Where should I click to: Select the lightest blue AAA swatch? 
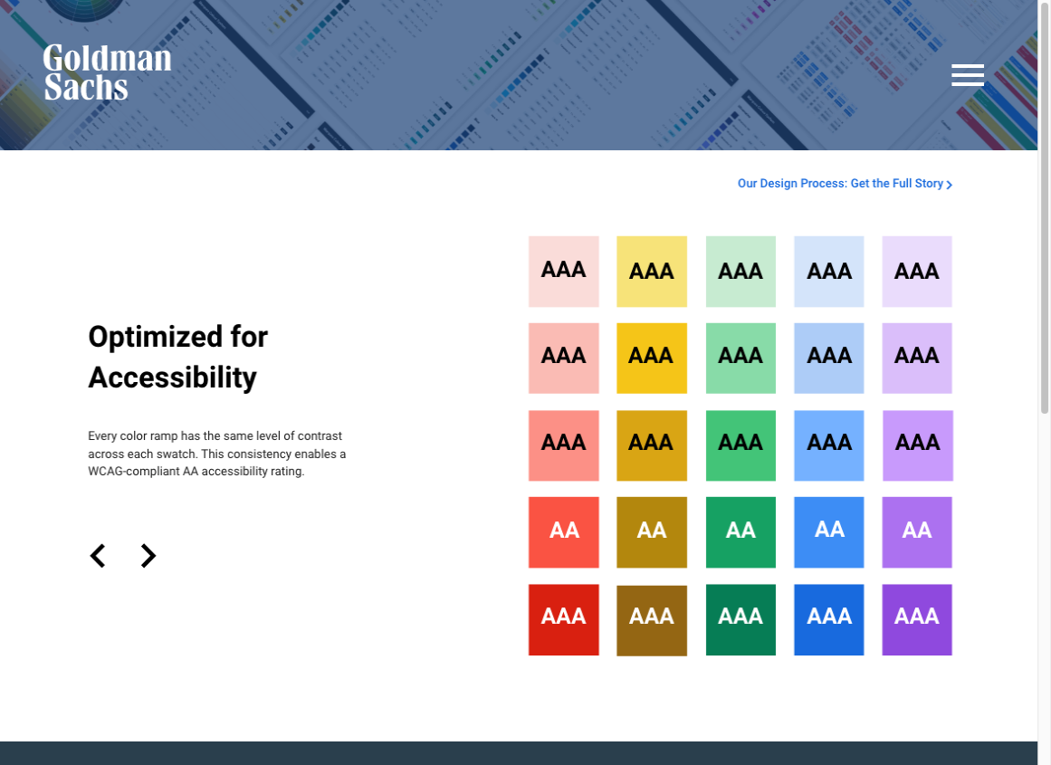(829, 272)
